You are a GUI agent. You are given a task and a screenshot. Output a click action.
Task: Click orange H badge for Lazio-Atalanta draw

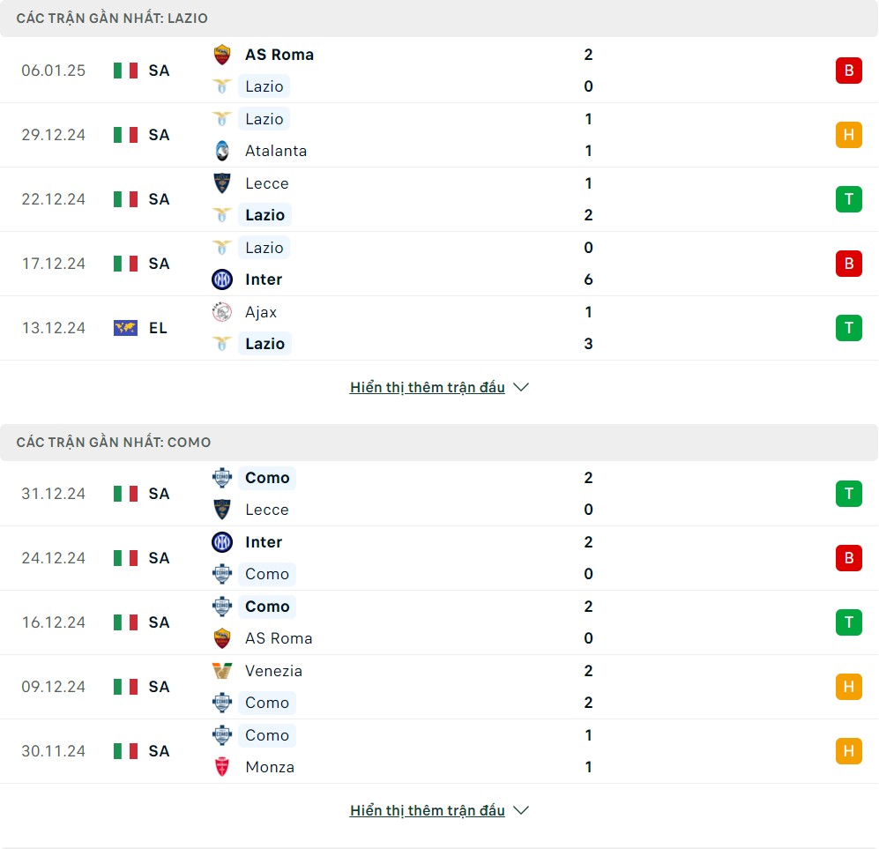pos(849,135)
